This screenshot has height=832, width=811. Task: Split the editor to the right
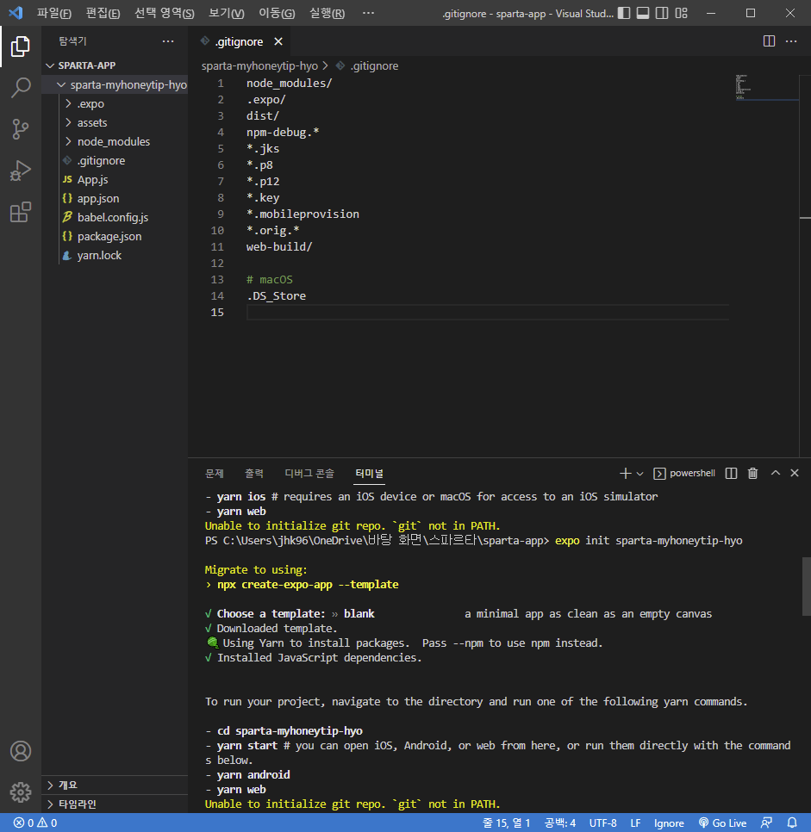click(769, 40)
